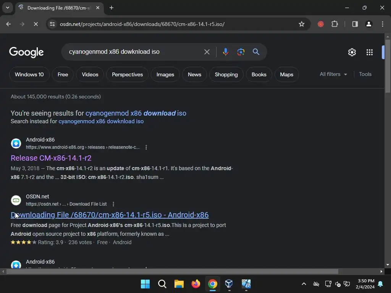Submit search with magnifier icon

[x=256, y=52]
